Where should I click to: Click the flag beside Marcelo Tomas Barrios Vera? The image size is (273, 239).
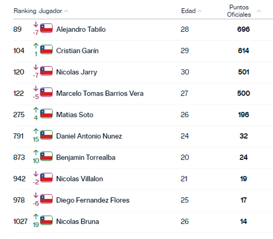coord(46,92)
